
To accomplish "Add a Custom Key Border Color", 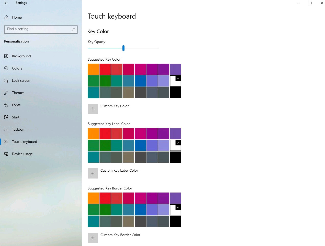I will tap(93, 238).
